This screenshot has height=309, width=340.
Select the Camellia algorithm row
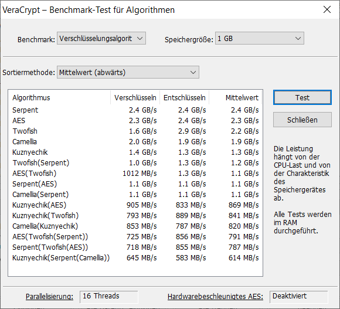(x=135, y=141)
